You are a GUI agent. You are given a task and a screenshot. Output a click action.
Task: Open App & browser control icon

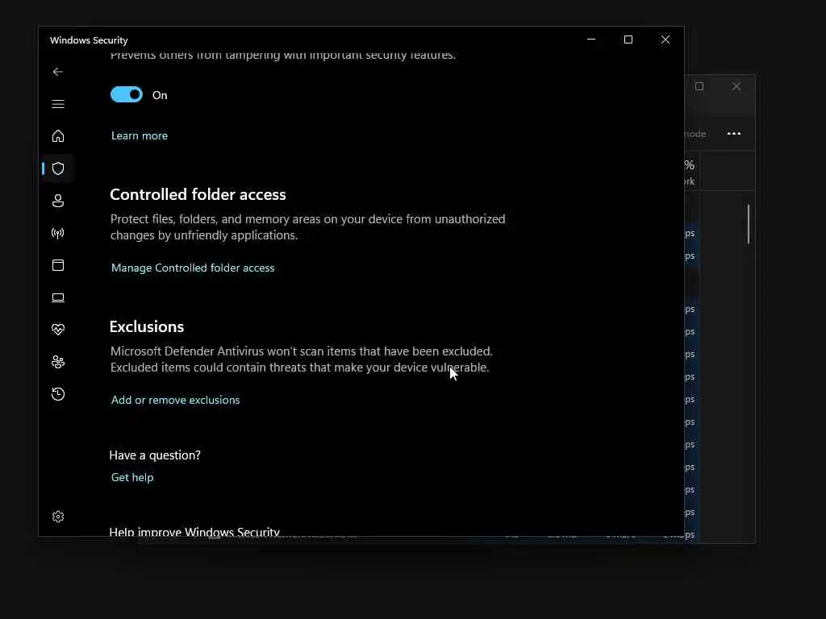point(58,265)
